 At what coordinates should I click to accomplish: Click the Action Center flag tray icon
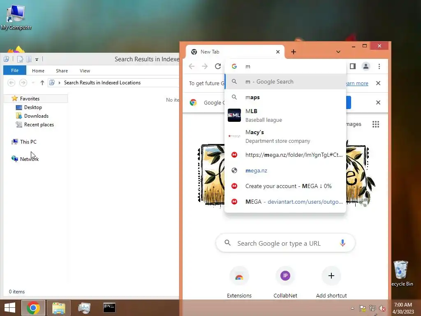tap(363, 308)
